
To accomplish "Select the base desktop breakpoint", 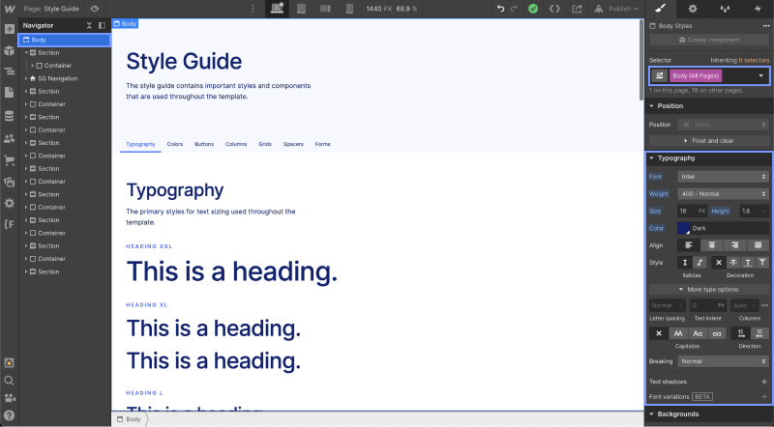I will [278, 9].
